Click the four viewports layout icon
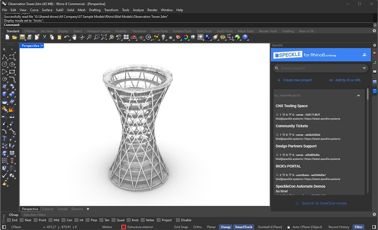Image resolution: width=378 pixels, height=230 pixels. click(126, 37)
